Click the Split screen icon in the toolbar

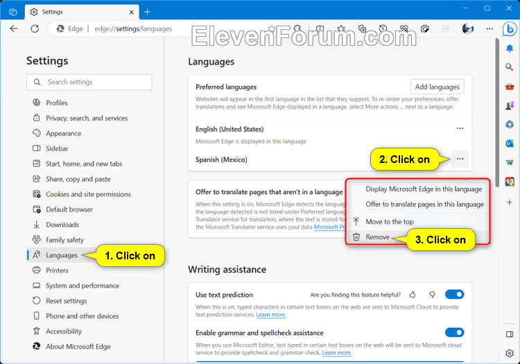click(320, 29)
